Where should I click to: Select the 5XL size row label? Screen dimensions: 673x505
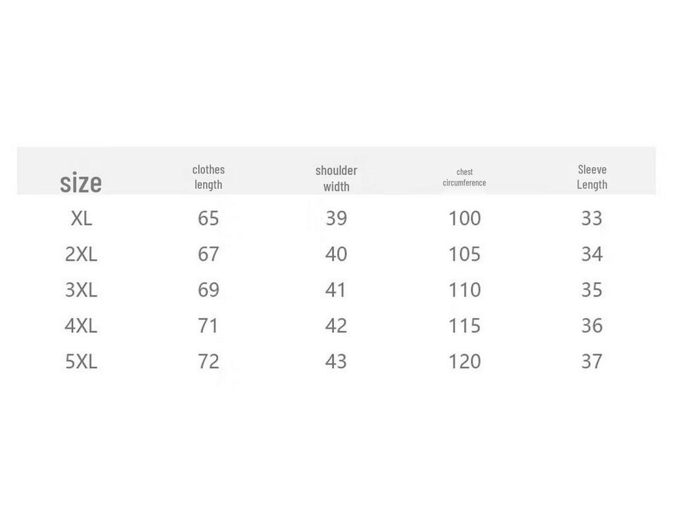click(81, 362)
